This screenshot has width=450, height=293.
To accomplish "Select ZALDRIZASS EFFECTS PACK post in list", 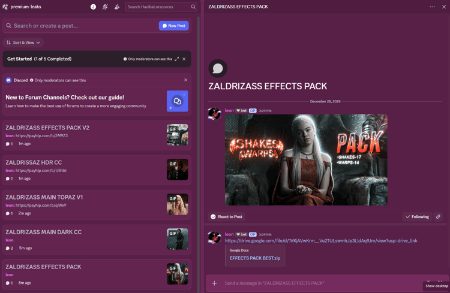I will point(97,274).
